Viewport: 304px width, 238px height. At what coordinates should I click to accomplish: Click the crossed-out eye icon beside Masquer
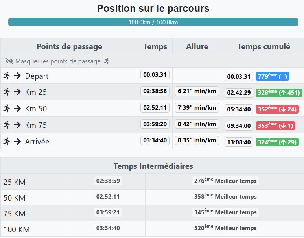coord(9,61)
